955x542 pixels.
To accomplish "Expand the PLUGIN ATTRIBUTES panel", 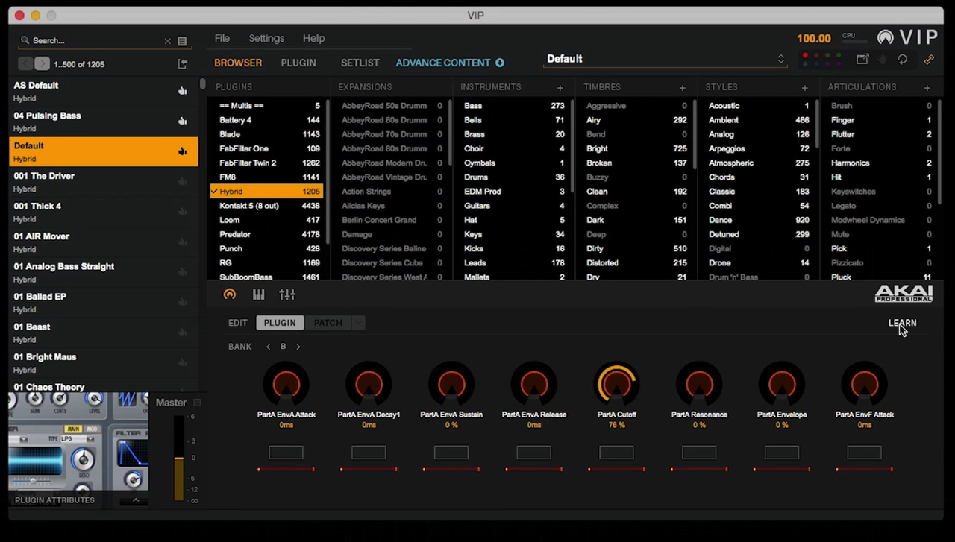I will coord(136,500).
